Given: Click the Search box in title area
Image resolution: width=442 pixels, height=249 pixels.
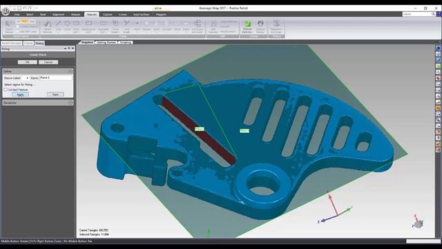Looking at the screenshot, I should (416, 14).
